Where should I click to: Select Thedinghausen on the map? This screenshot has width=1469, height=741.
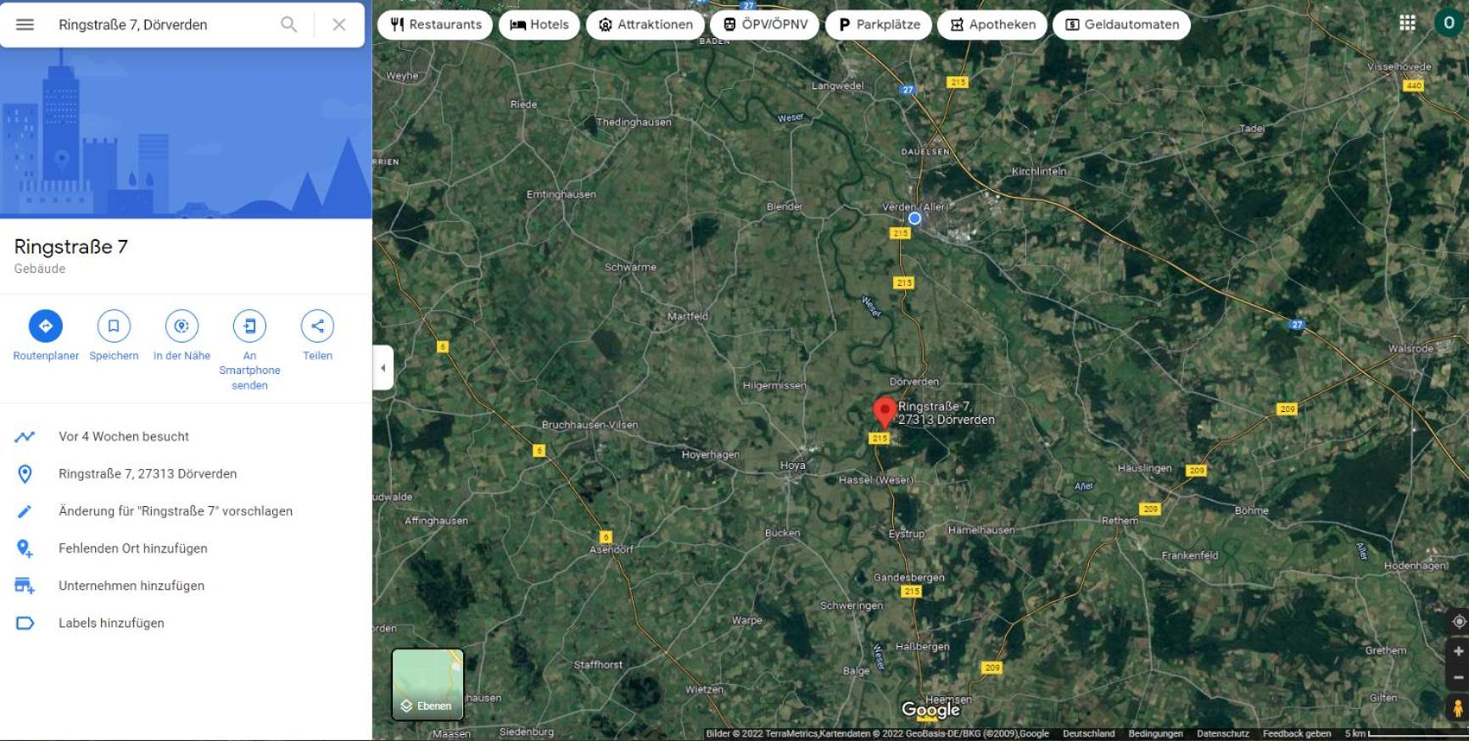click(634, 122)
